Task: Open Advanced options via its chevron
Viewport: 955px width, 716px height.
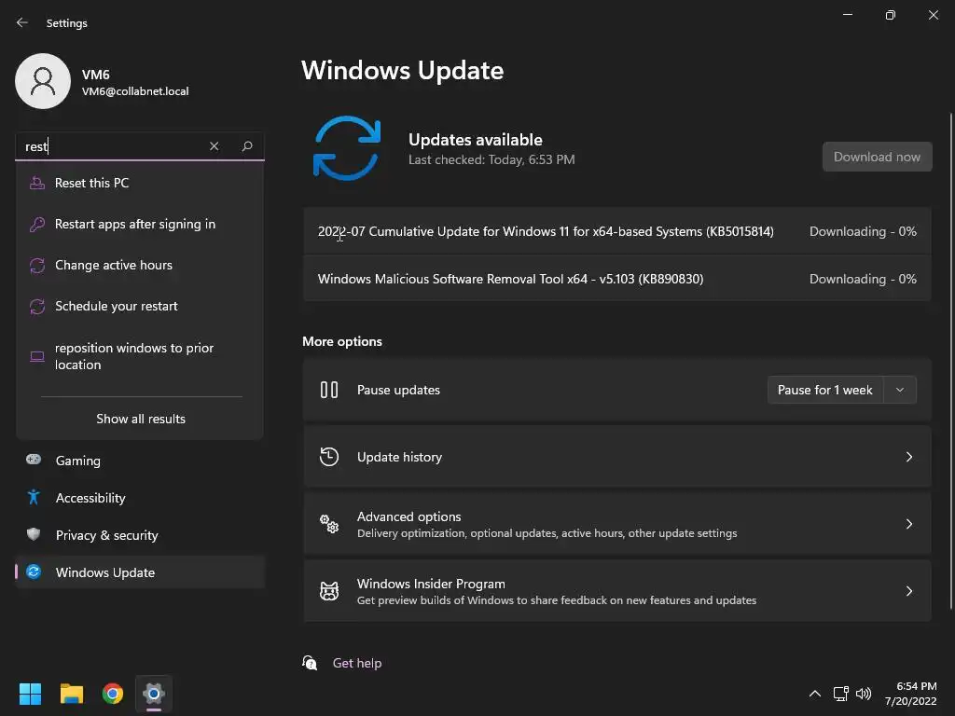Action: (x=908, y=524)
